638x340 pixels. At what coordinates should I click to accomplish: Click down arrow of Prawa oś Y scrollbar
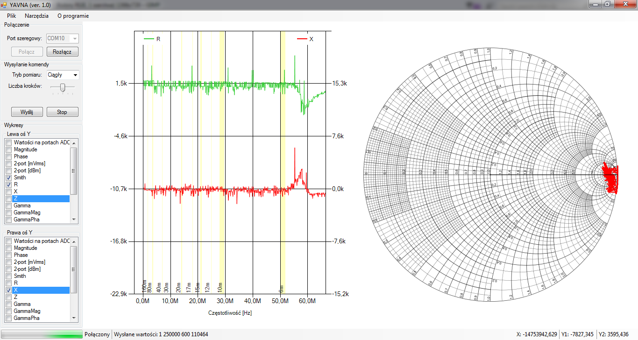point(73,318)
